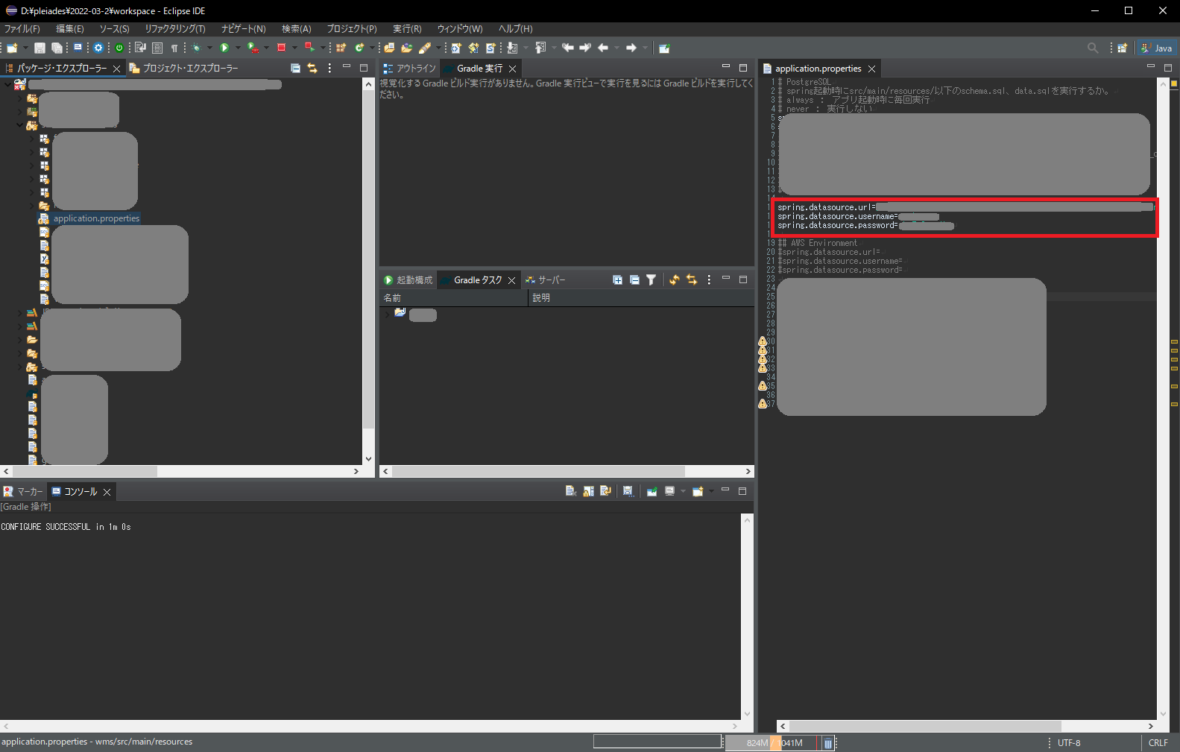Open New wizard dropdown arrow
Viewport: 1180px width, 752px height.
click(x=25, y=48)
